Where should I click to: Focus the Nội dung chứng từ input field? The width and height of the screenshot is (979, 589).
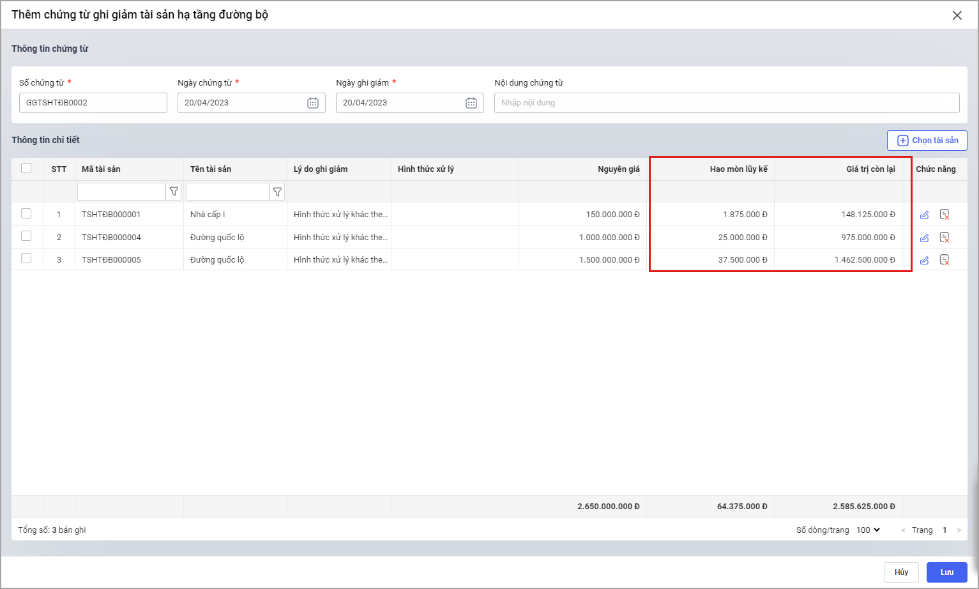726,103
